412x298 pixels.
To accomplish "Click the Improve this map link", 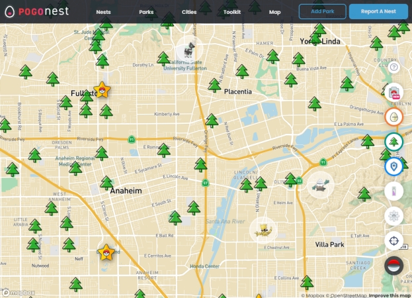I will tap(390, 295).
